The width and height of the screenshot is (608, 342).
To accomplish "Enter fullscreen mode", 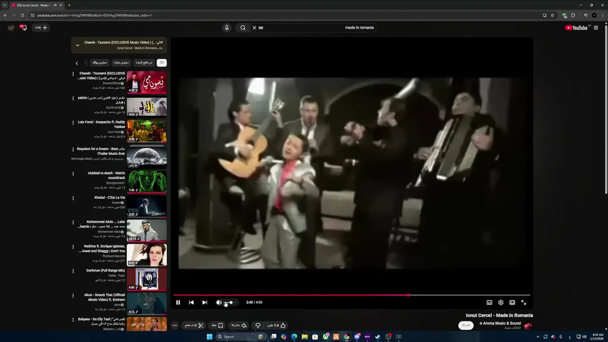I will [523, 303].
